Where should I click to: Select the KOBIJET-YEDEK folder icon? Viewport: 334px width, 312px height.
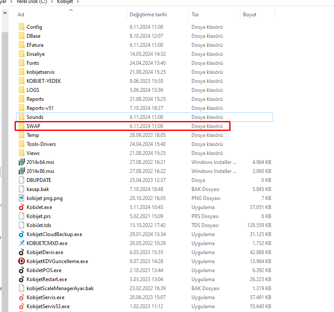pos(21,81)
